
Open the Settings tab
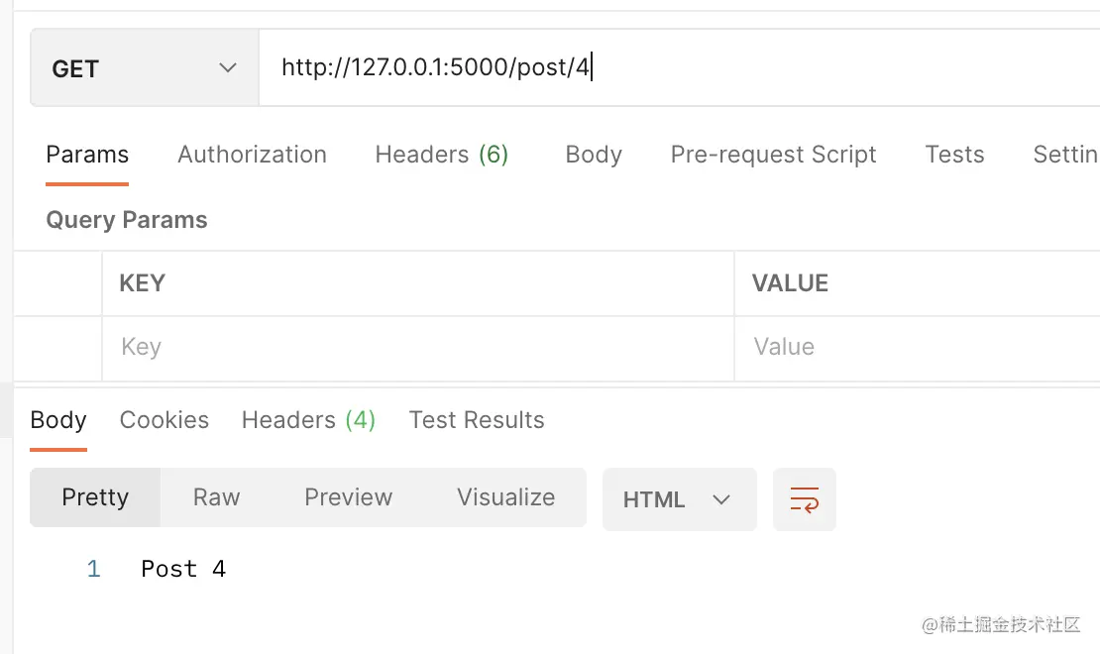click(x=1065, y=155)
